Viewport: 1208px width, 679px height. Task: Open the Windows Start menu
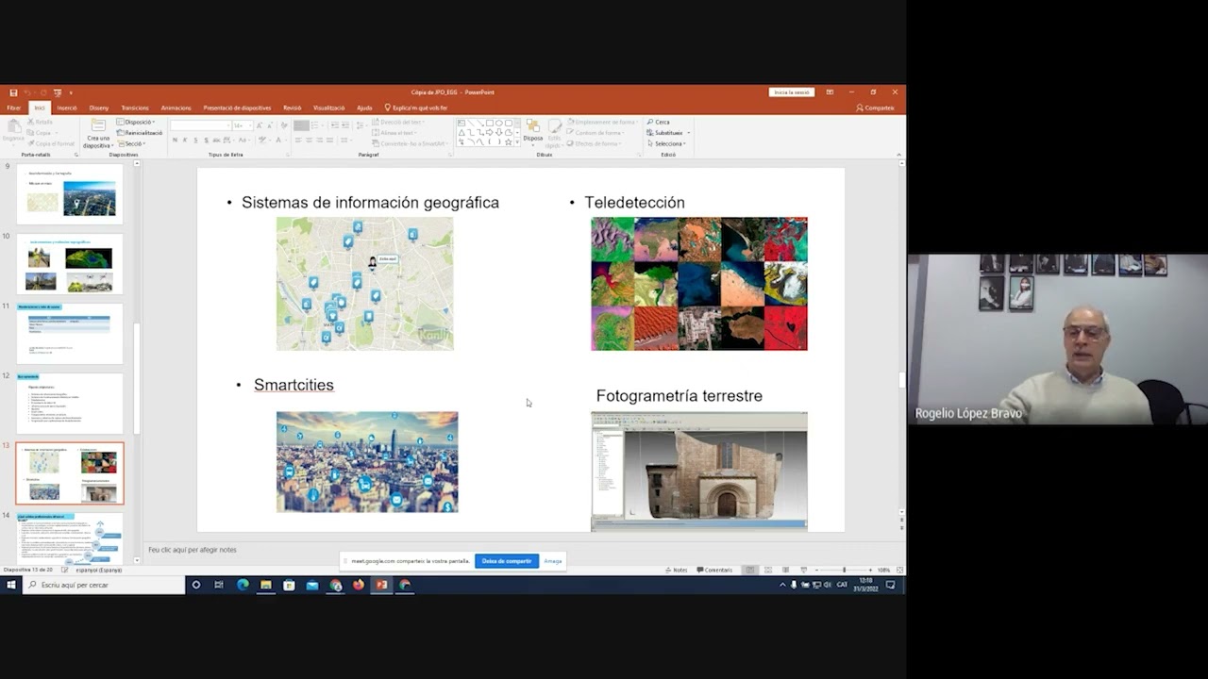point(11,585)
